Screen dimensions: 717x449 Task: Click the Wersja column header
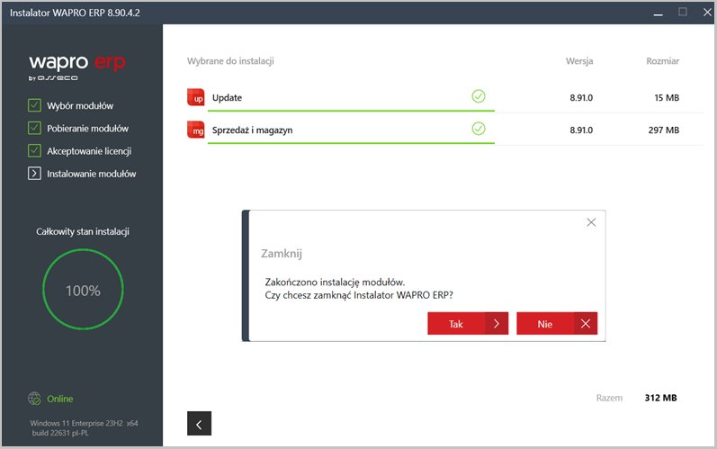(578, 61)
